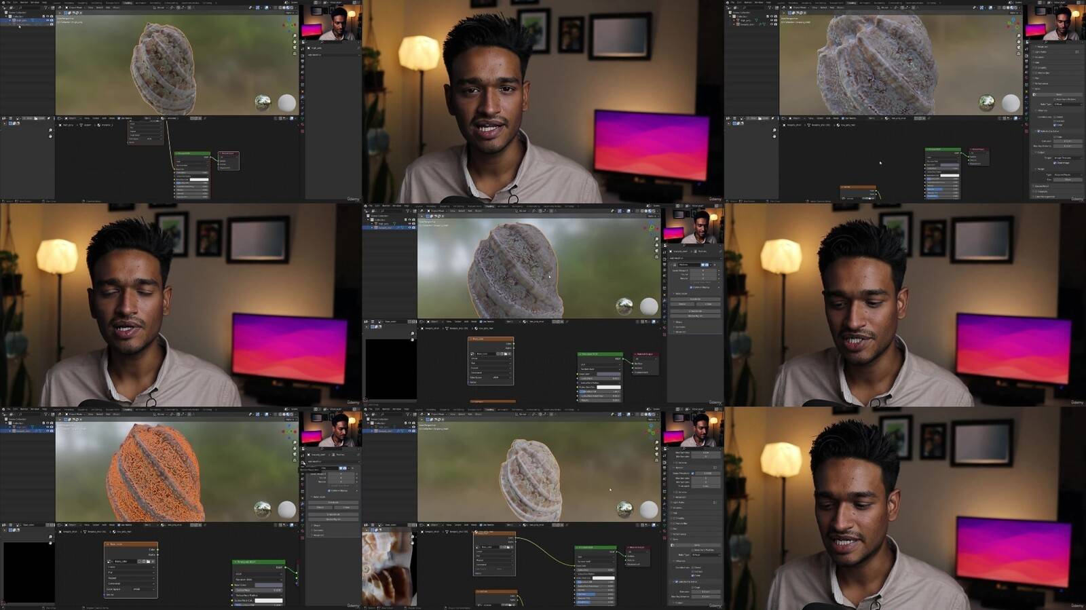This screenshot has width=1086, height=610.
Task: Click HDRI preview sphere in top-left frame viewport
Action: tap(263, 102)
